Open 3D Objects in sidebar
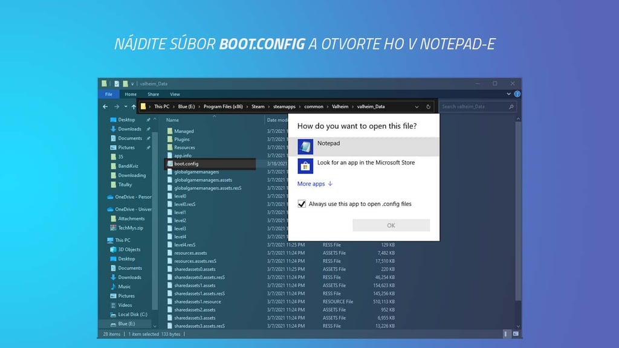This screenshot has height=348, width=619. coord(129,250)
